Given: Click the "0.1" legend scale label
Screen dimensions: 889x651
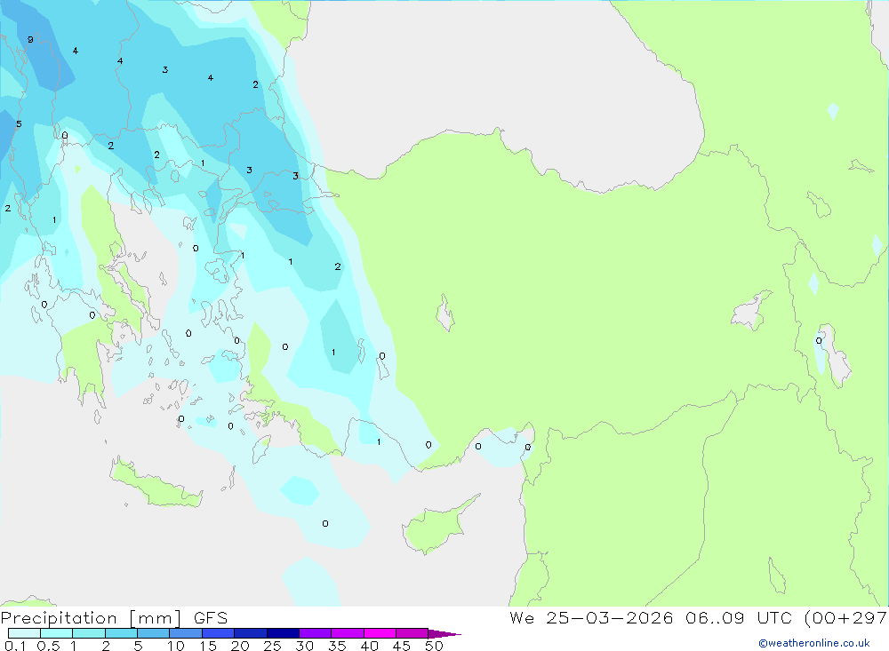Looking at the screenshot, I should tap(15, 646).
